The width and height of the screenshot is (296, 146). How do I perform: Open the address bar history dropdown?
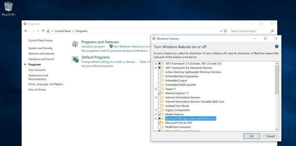click(x=221, y=31)
